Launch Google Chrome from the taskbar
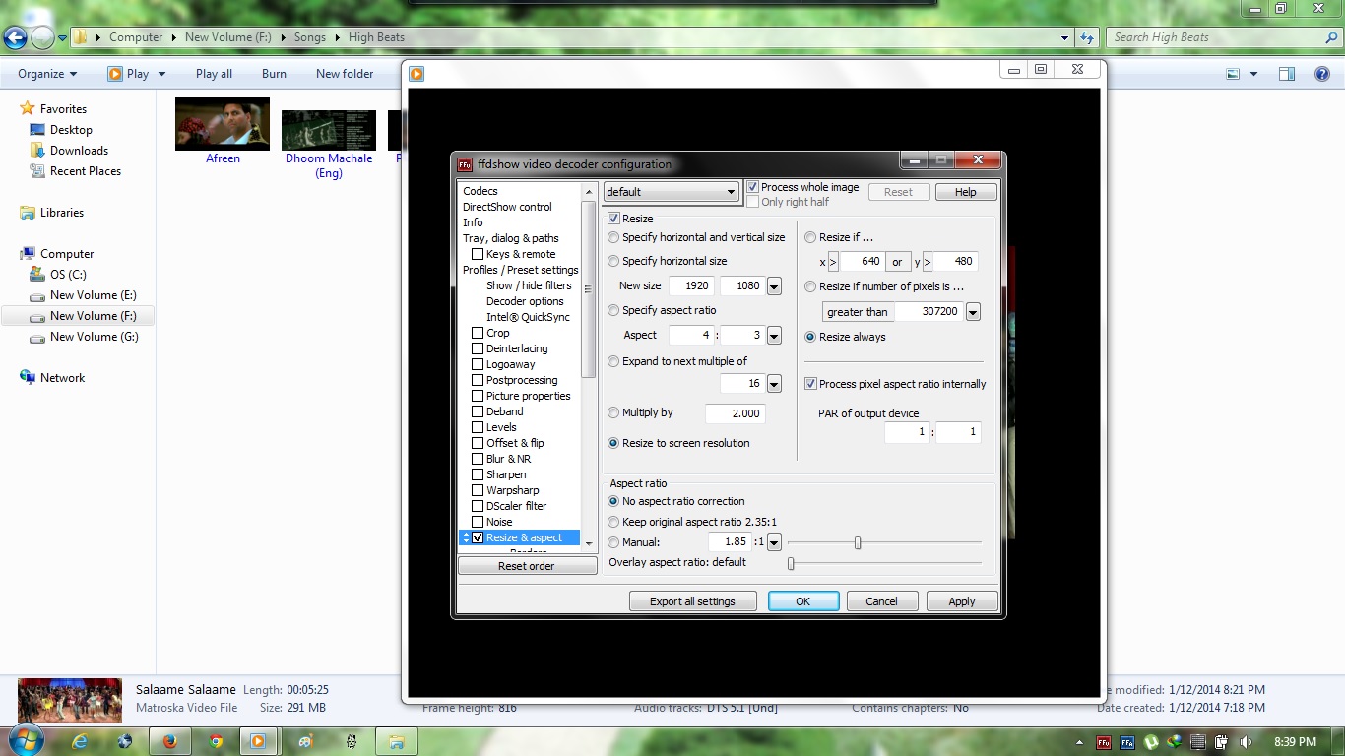Screen dimensions: 1345x756 tap(215, 741)
